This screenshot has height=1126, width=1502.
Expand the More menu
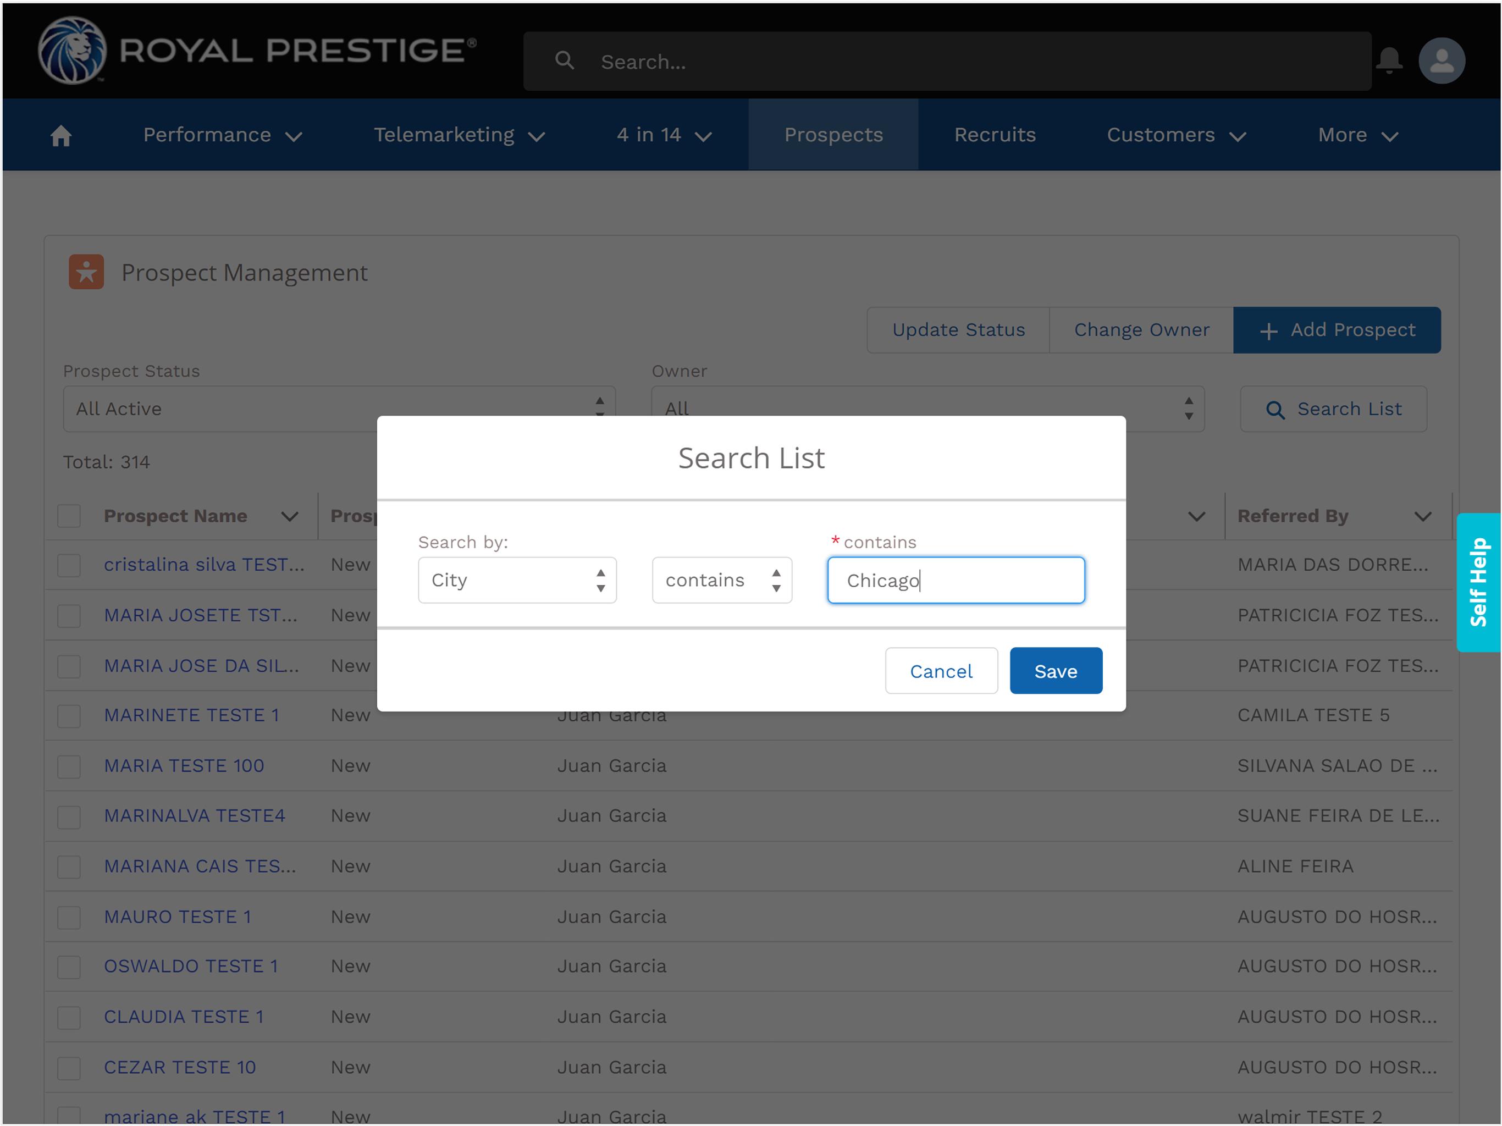(x=1358, y=135)
